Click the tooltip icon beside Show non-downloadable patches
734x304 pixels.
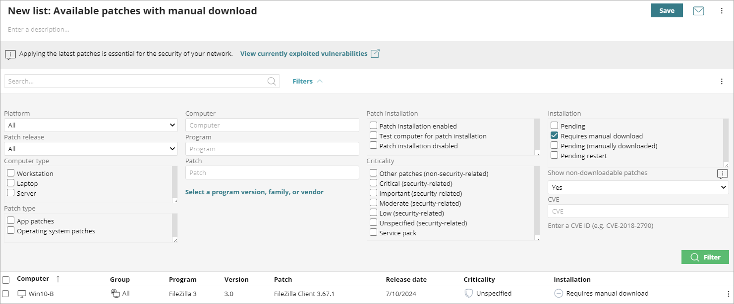coord(722,174)
